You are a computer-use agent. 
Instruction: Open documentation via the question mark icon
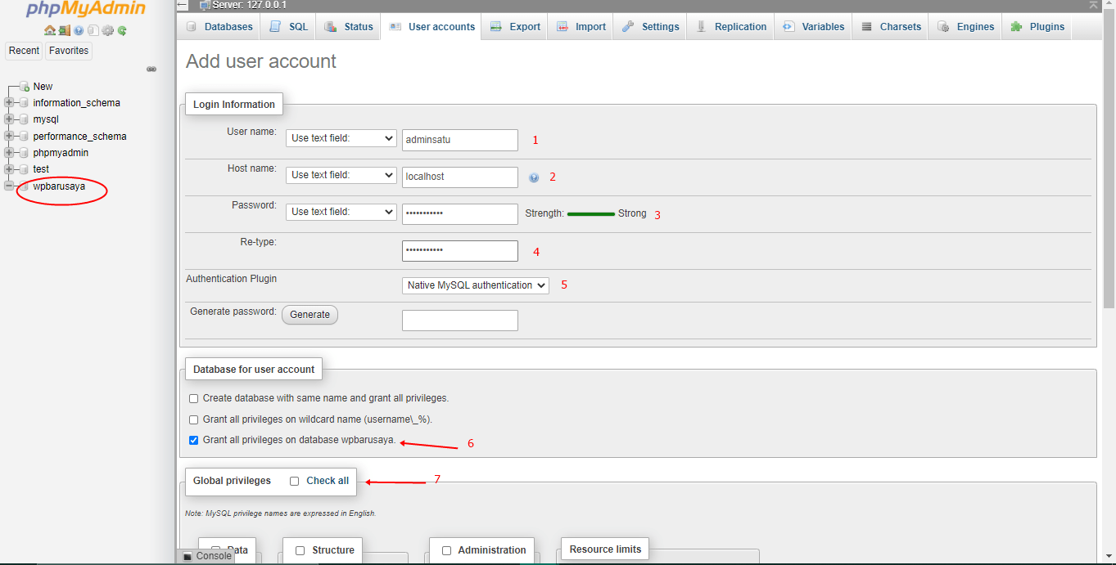[78, 30]
